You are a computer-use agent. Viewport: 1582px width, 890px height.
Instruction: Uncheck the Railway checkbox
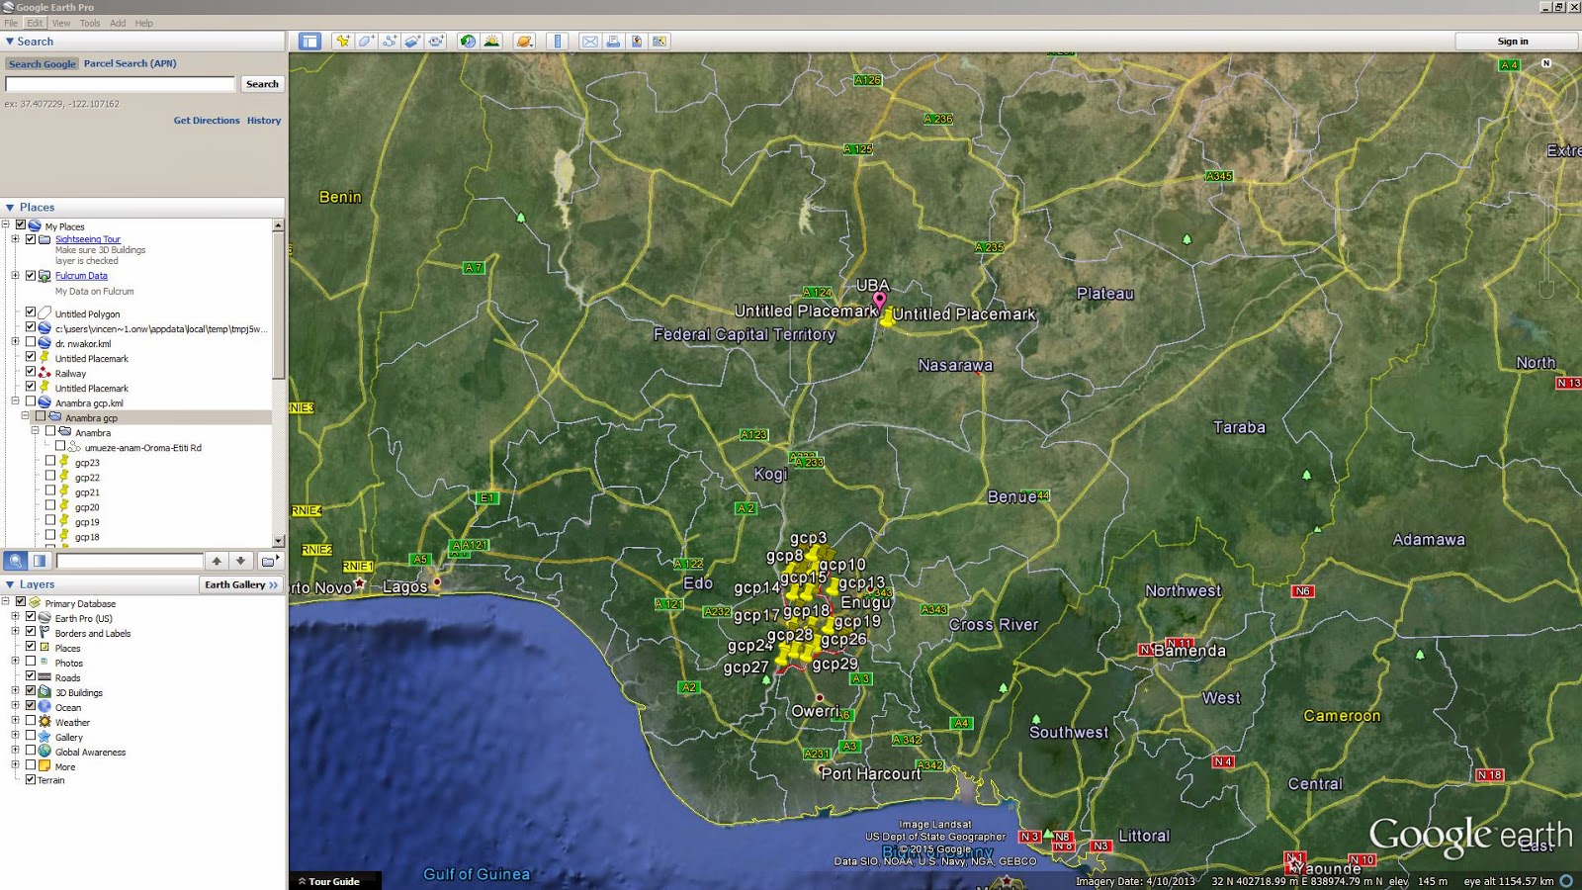pos(31,372)
